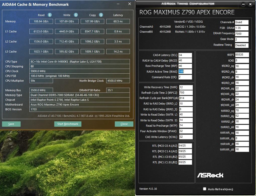Click the Four Activate Window (tFAW) field

point(186,131)
